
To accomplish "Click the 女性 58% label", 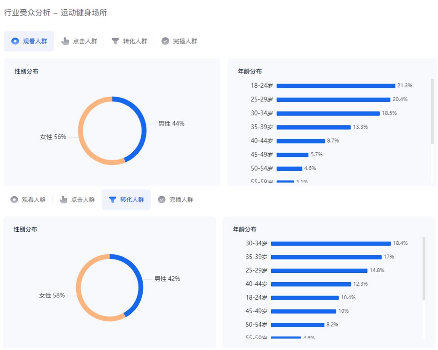I will coord(52,295).
